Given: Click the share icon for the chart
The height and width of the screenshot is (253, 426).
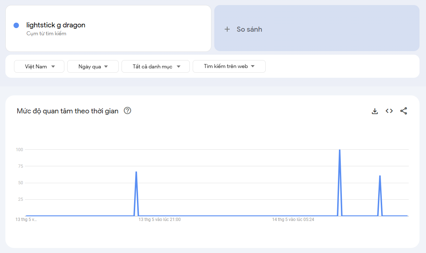Looking at the screenshot, I should pos(403,111).
